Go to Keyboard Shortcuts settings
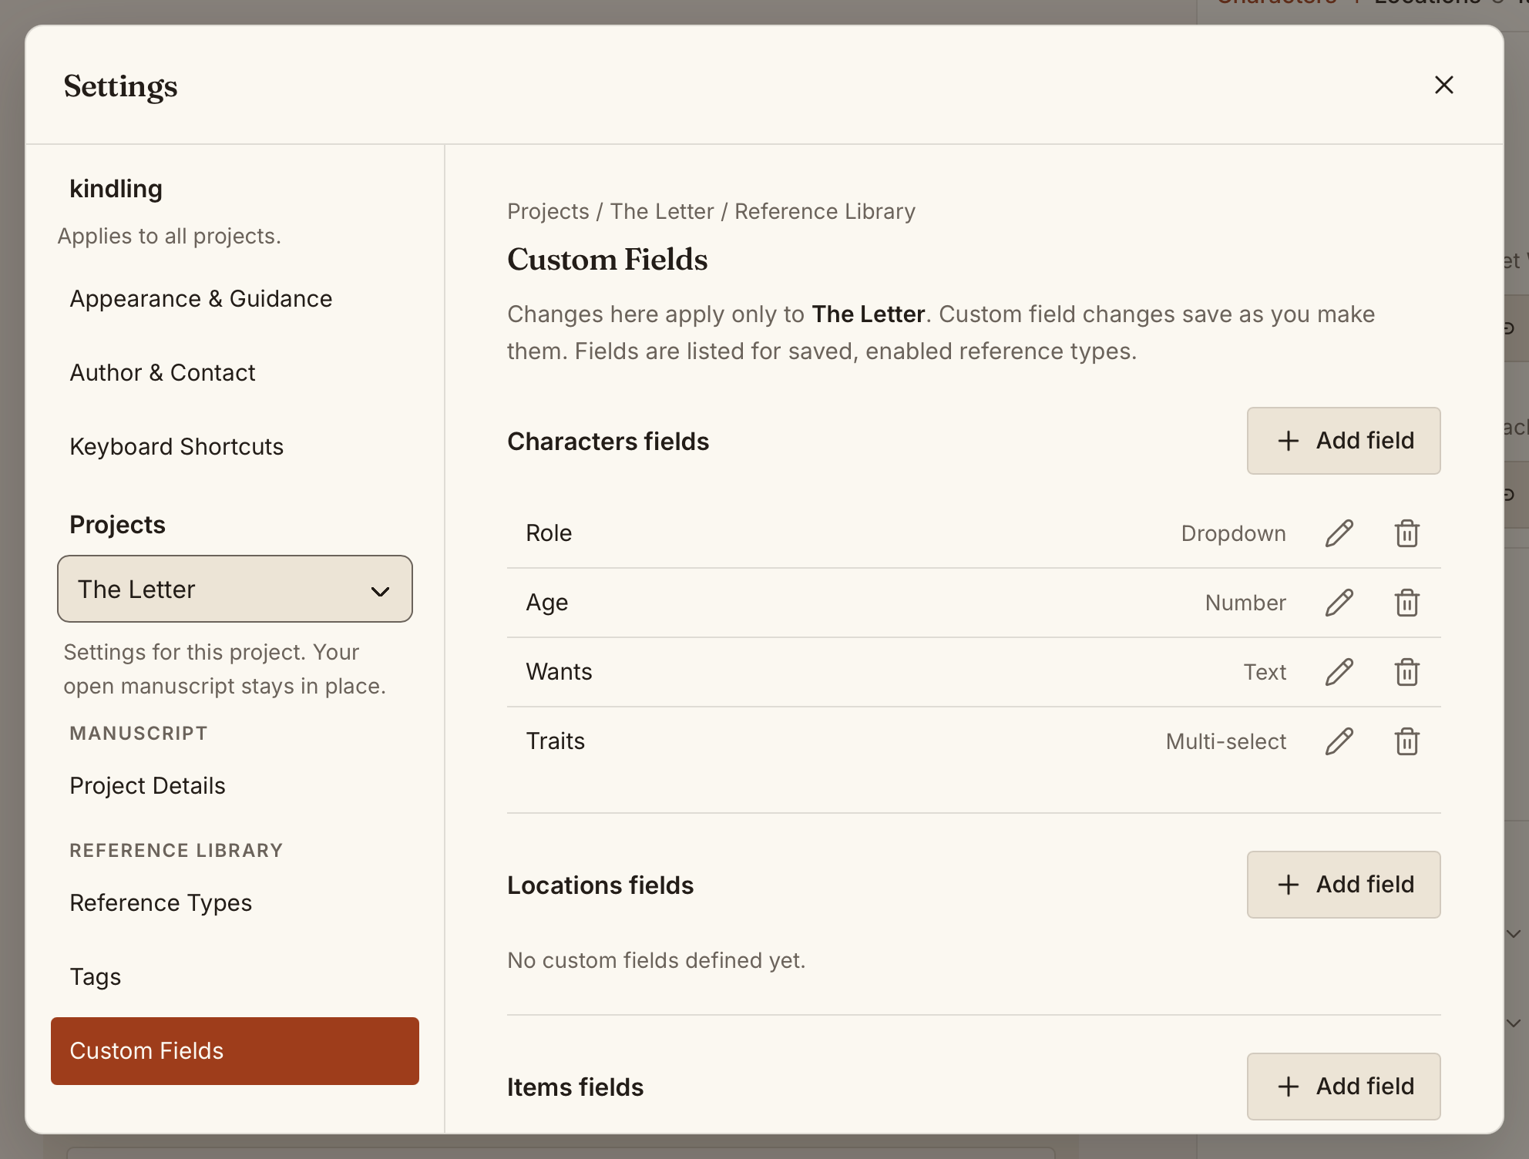Viewport: 1529px width, 1159px height. click(x=235, y=447)
